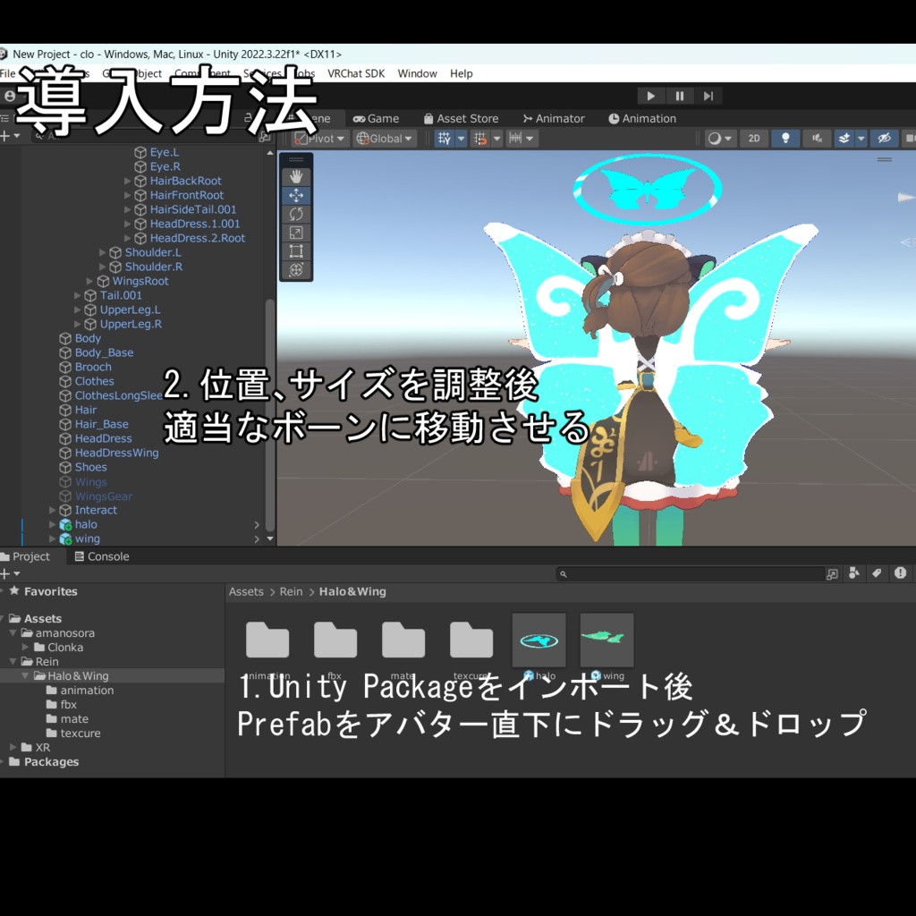The image size is (916, 916).
Task: Toggle hidden objects visibility eye icon
Action: (884, 139)
